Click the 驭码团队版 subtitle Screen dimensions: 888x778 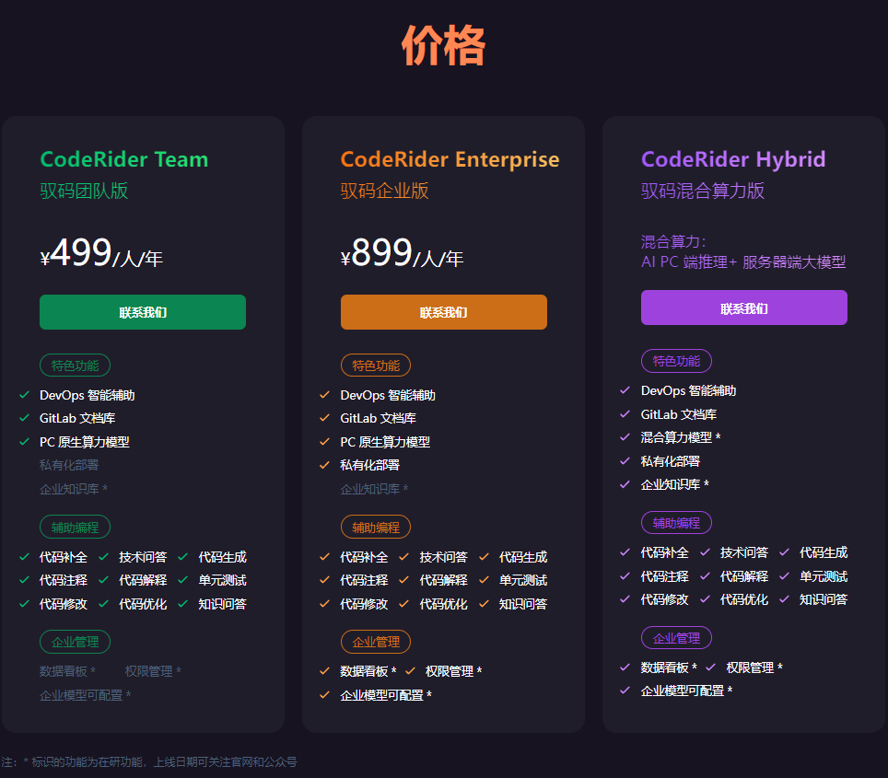[x=84, y=191]
